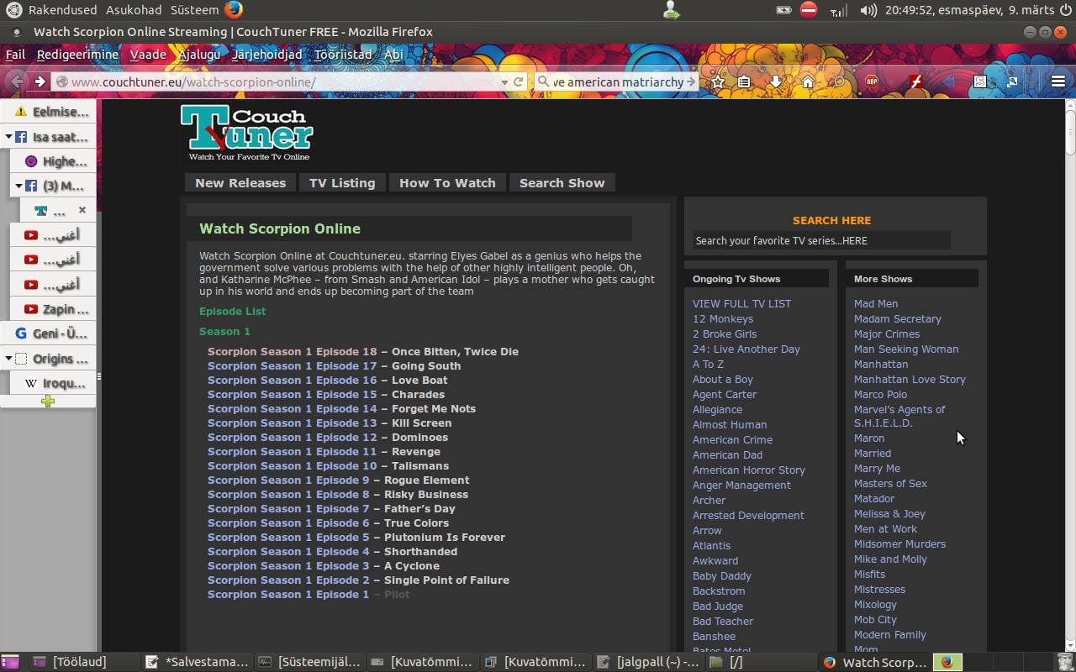Click the How To Watch button
Image resolution: width=1076 pixels, height=672 pixels.
point(447,183)
